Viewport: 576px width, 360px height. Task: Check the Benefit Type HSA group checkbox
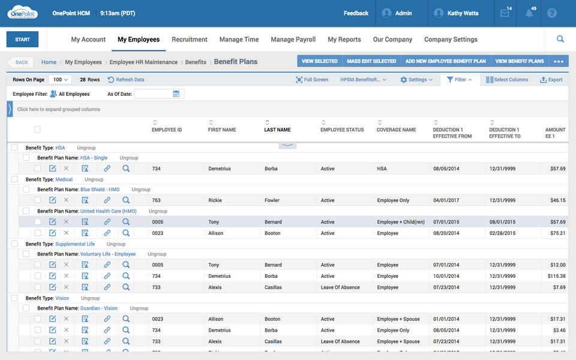14,147
